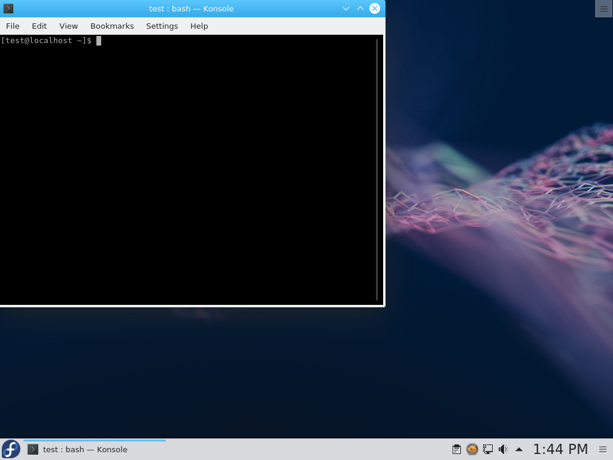Open the Edit menu
This screenshot has height=460, width=613.
(x=39, y=26)
